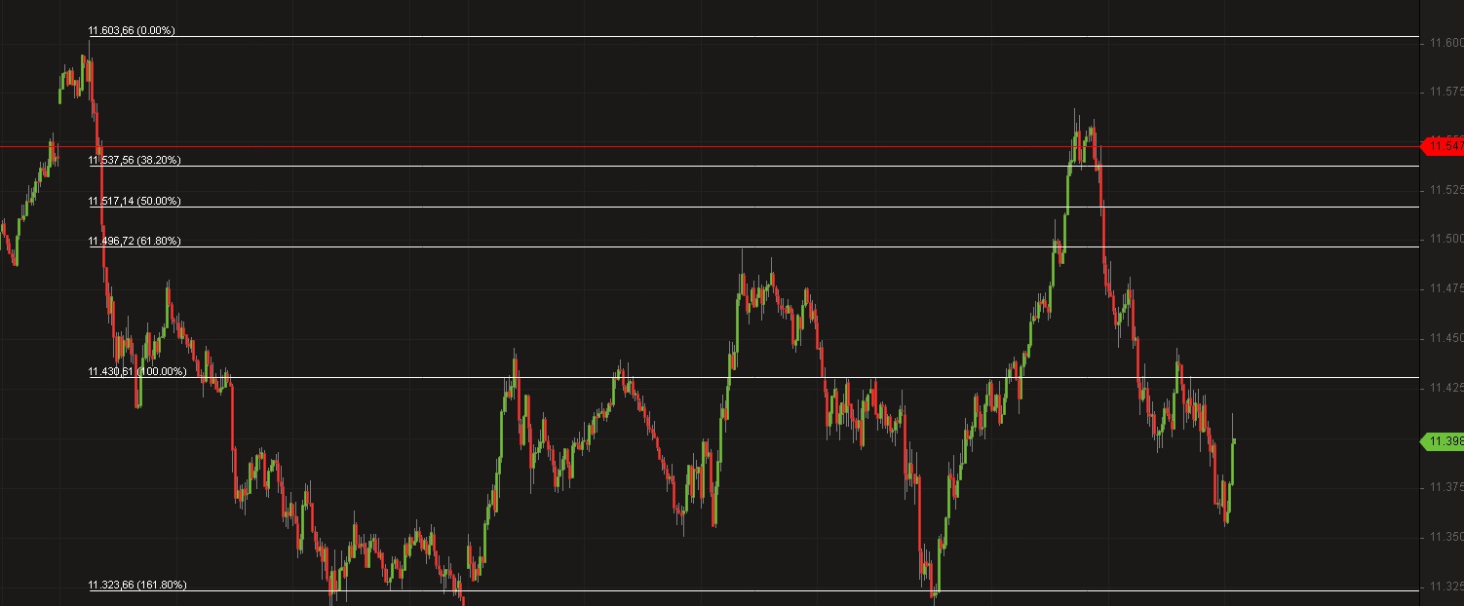The width and height of the screenshot is (1464, 606).
Task: Click the green current price tag
Action: [1445, 441]
